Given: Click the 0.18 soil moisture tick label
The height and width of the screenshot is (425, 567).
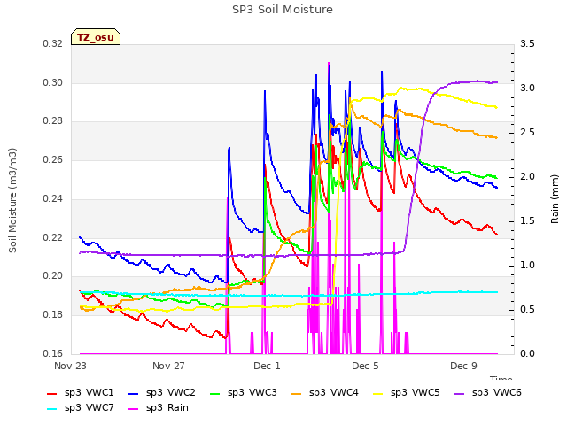Looking at the screenshot, I should tap(53, 315).
